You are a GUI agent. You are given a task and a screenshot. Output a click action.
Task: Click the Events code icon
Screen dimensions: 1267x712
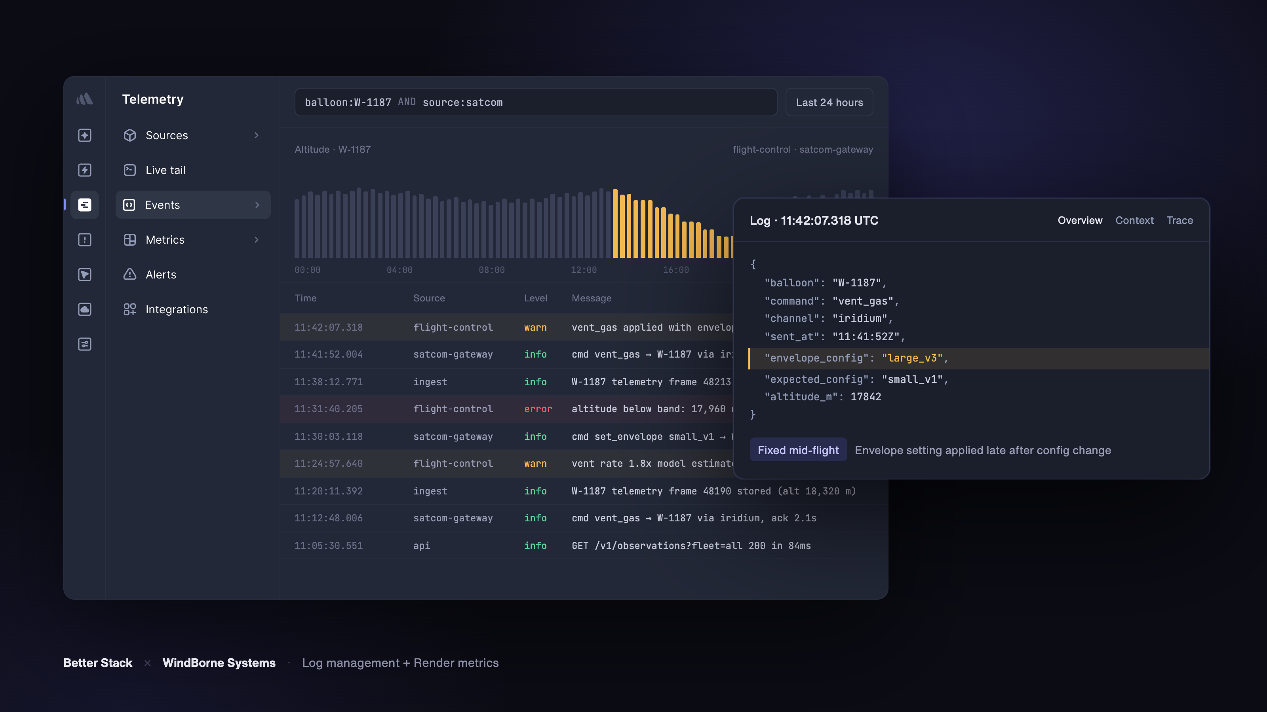tap(129, 205)
